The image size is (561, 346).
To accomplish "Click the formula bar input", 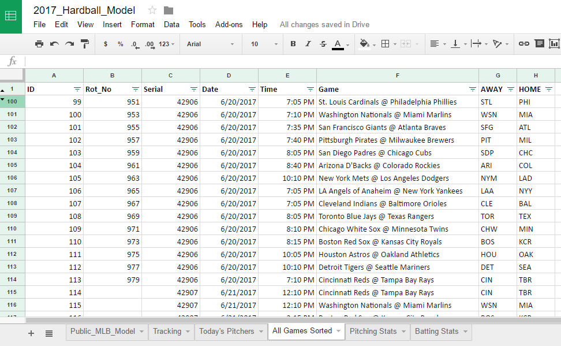I will [x=293, y=61].
